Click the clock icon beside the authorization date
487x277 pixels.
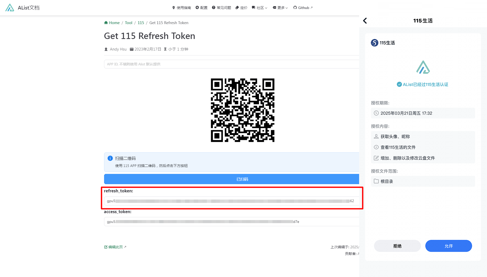376,113
